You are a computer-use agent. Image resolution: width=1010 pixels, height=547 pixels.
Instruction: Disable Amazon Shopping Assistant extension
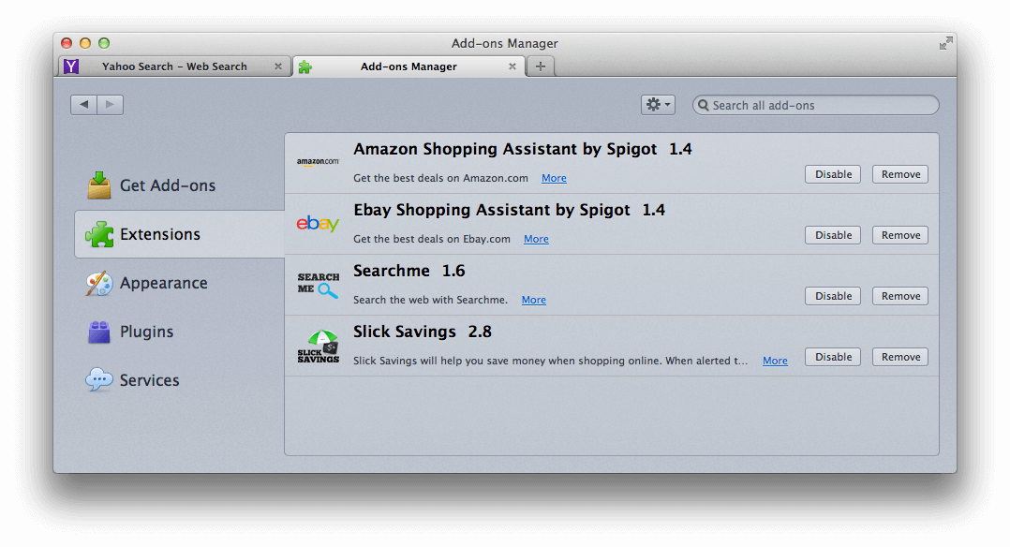832,174
